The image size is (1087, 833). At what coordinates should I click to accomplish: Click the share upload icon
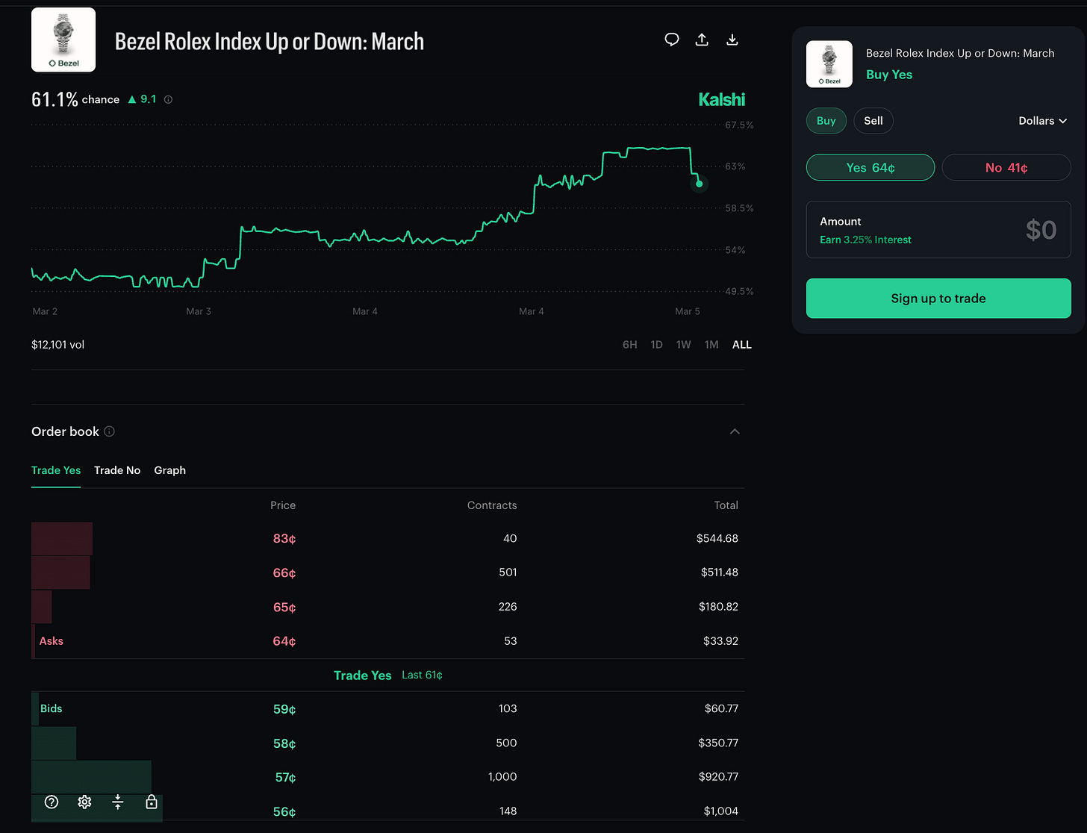click(702, 40)
